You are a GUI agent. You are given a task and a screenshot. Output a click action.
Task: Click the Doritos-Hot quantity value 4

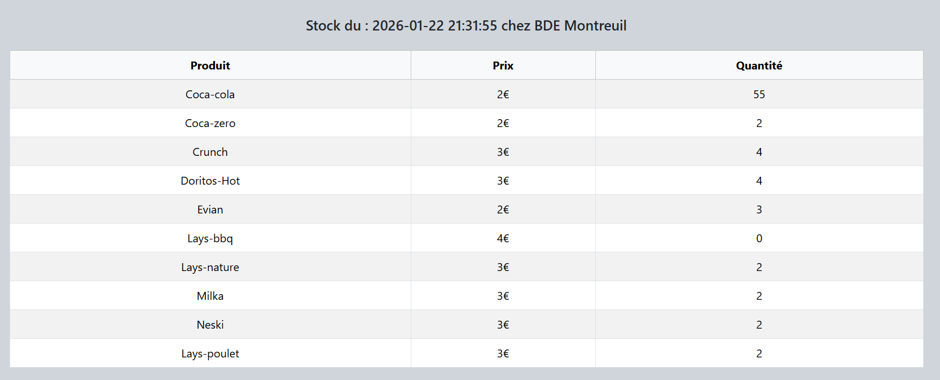click(759, 181)
